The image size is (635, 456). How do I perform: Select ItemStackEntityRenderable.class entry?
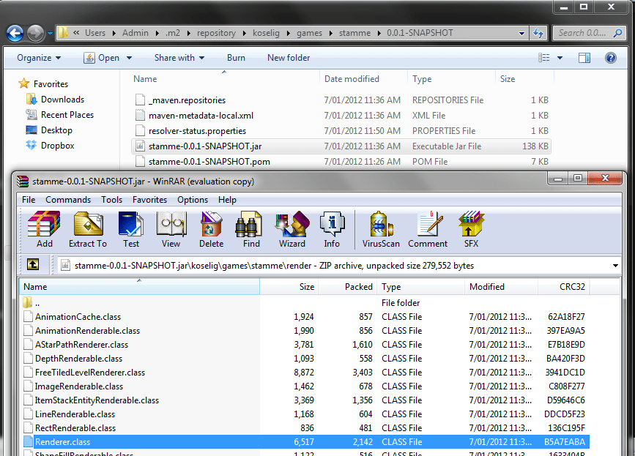pyautogui.click(x=305, y=400)
